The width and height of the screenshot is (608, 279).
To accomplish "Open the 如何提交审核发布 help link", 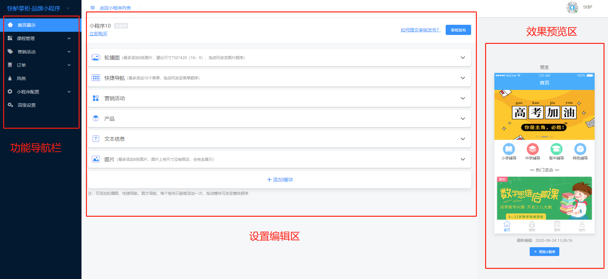I will (x=420, y=30).
